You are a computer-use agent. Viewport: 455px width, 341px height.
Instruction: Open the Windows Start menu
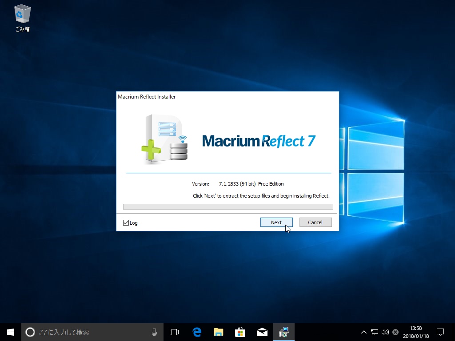pyautogui.click(x=11, y=332)
